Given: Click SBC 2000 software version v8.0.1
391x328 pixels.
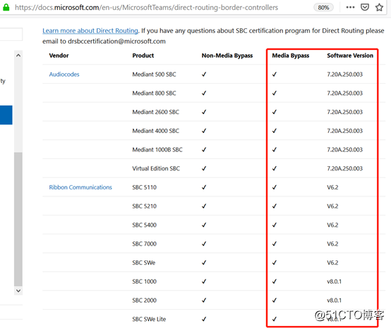Looking at the screenshot, I should point(334,301).
